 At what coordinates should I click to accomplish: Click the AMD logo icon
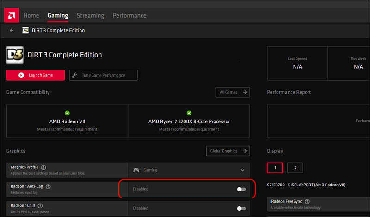[12, 15]
